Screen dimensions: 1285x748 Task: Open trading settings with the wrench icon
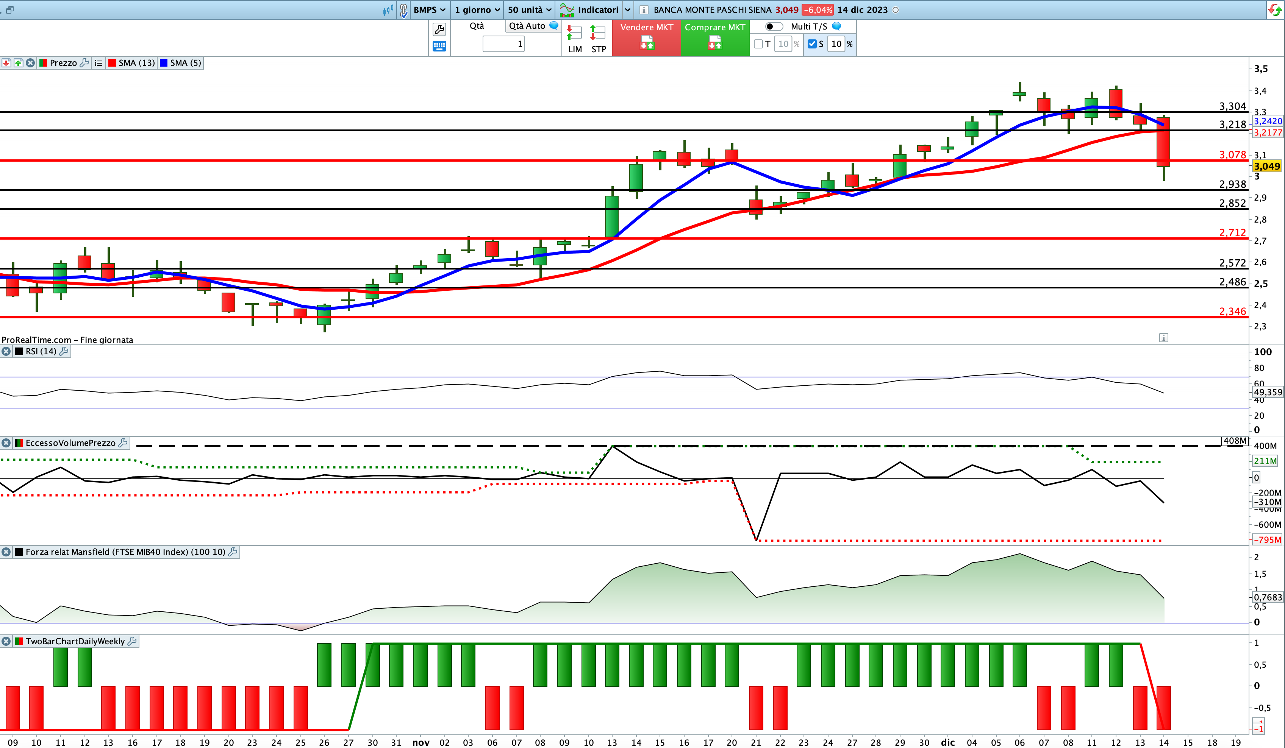click(x=439, y=29)
